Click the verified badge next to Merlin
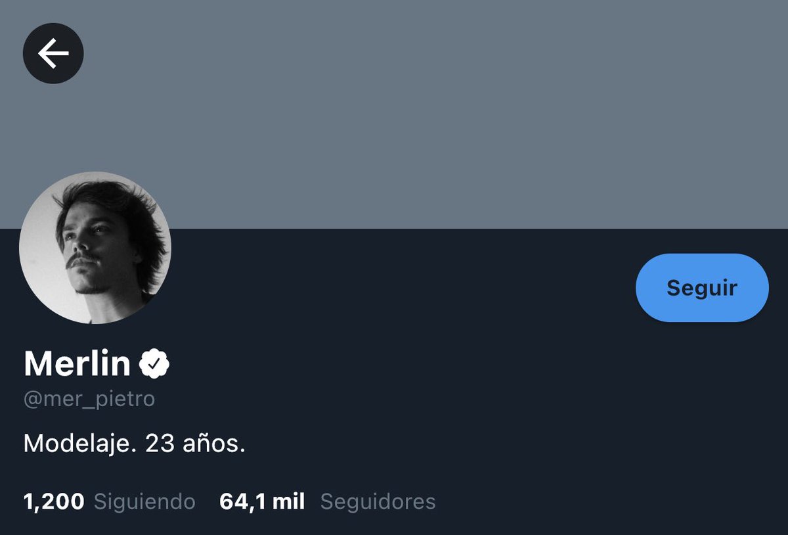788x535 pixels. pyautogui.click(x=154, y=363)
